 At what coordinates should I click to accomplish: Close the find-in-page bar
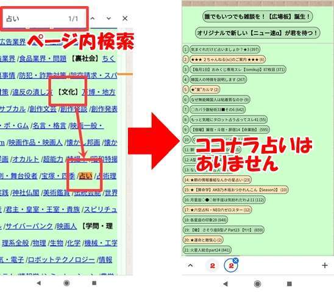[x=125, y=18]
